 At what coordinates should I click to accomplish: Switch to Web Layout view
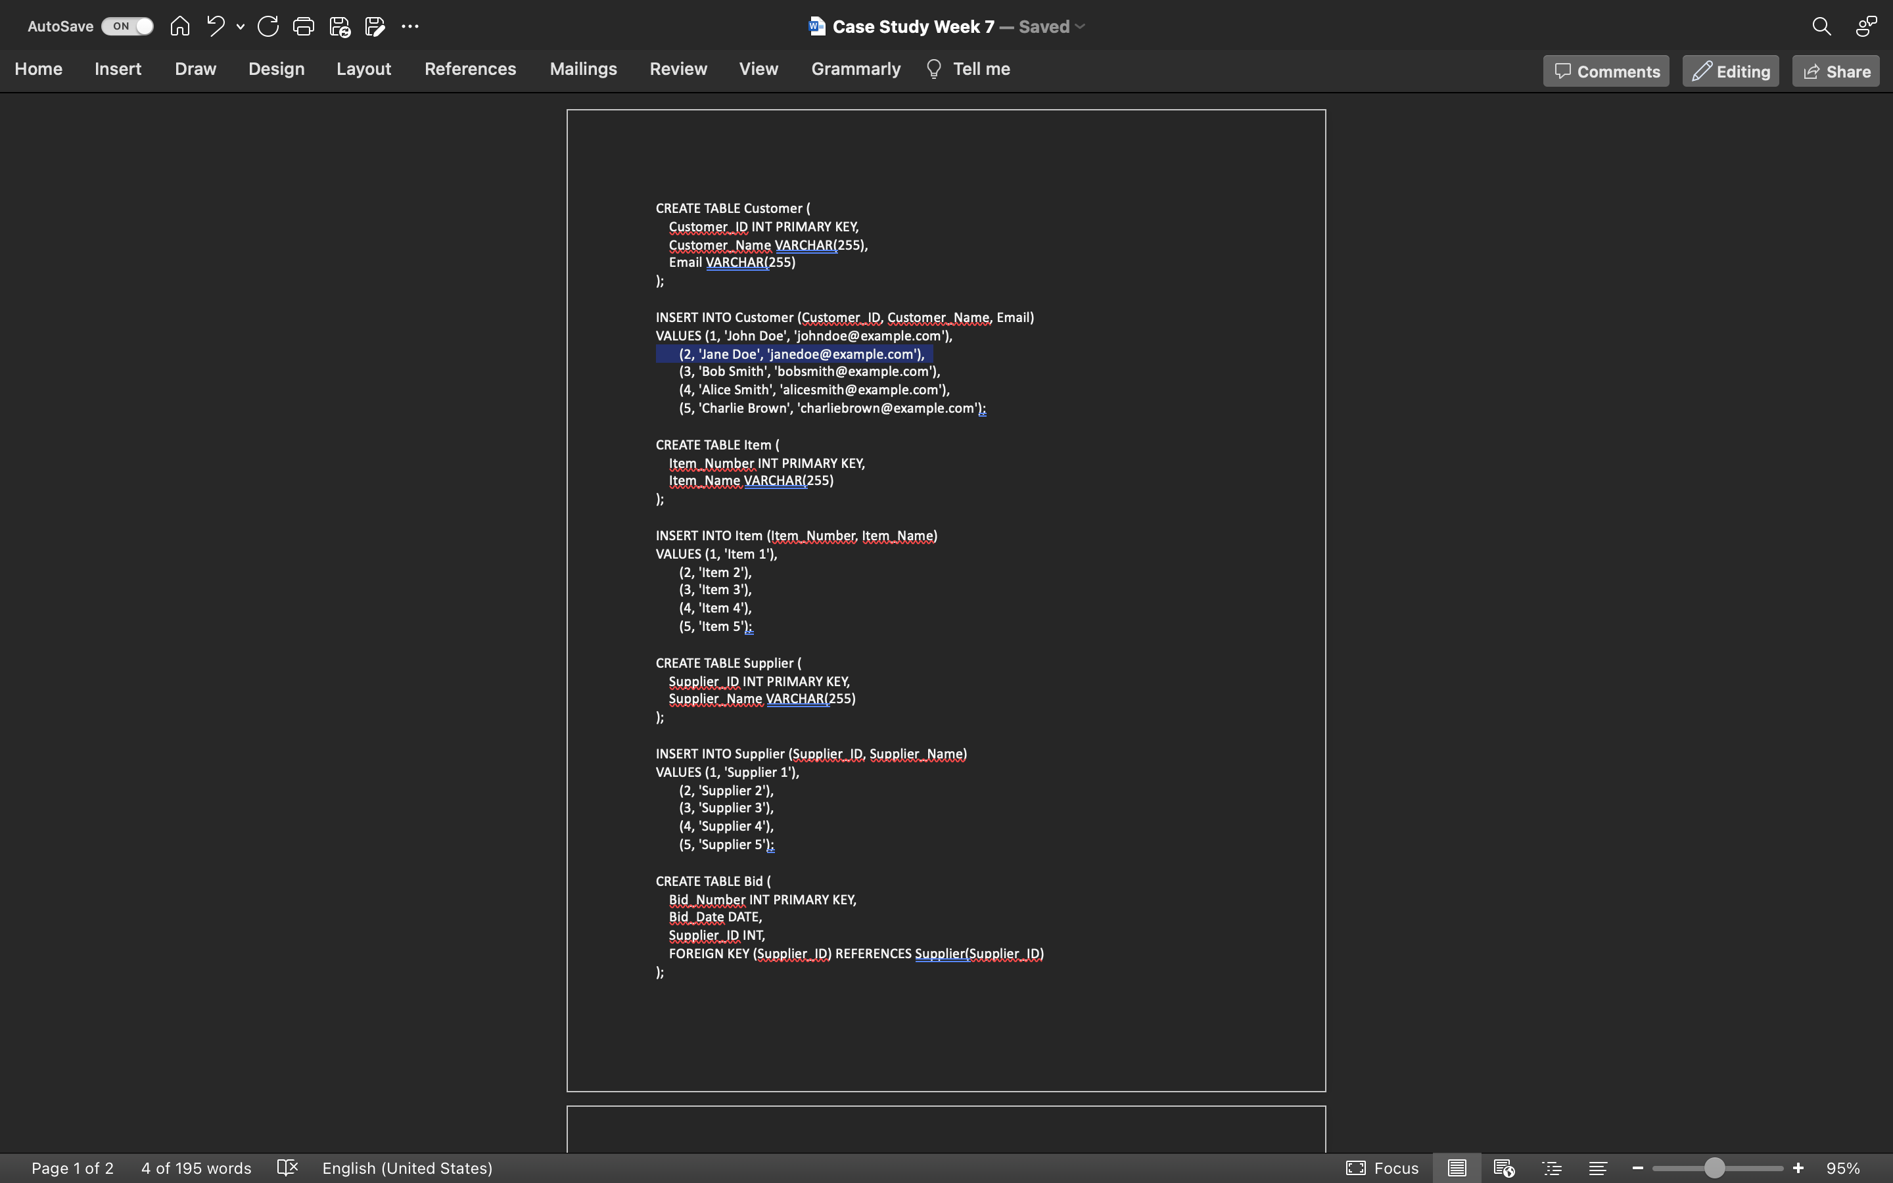pyautogui.click(x=1503, y=1168)
